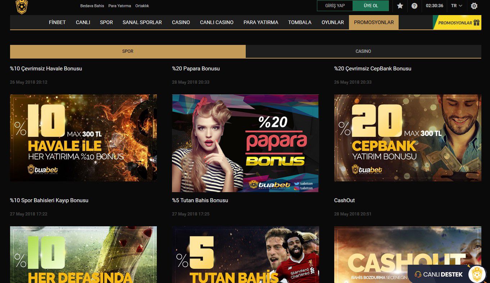The width and height of the screenshot is (490, 283).
Task: Open %20 Çevrimsiz CepBank Bonusu title
Action: tap(373, 69)
